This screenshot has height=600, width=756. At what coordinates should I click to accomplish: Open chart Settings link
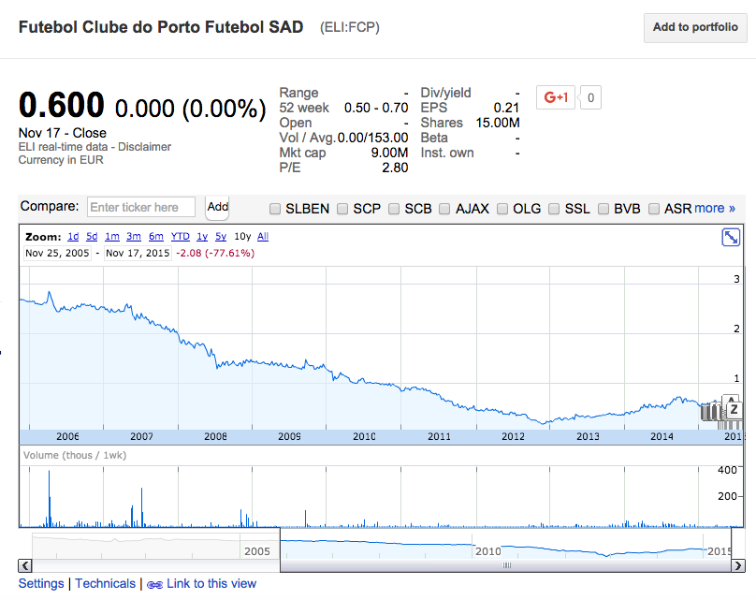[x=41, y=583]
